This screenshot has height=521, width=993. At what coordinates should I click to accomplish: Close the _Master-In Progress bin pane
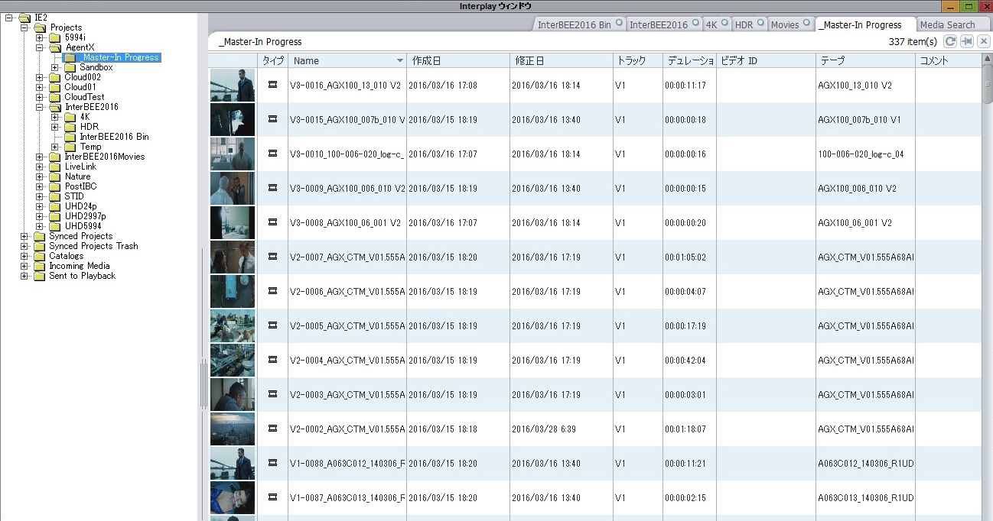pyautogui.click(x=984, y=41)
